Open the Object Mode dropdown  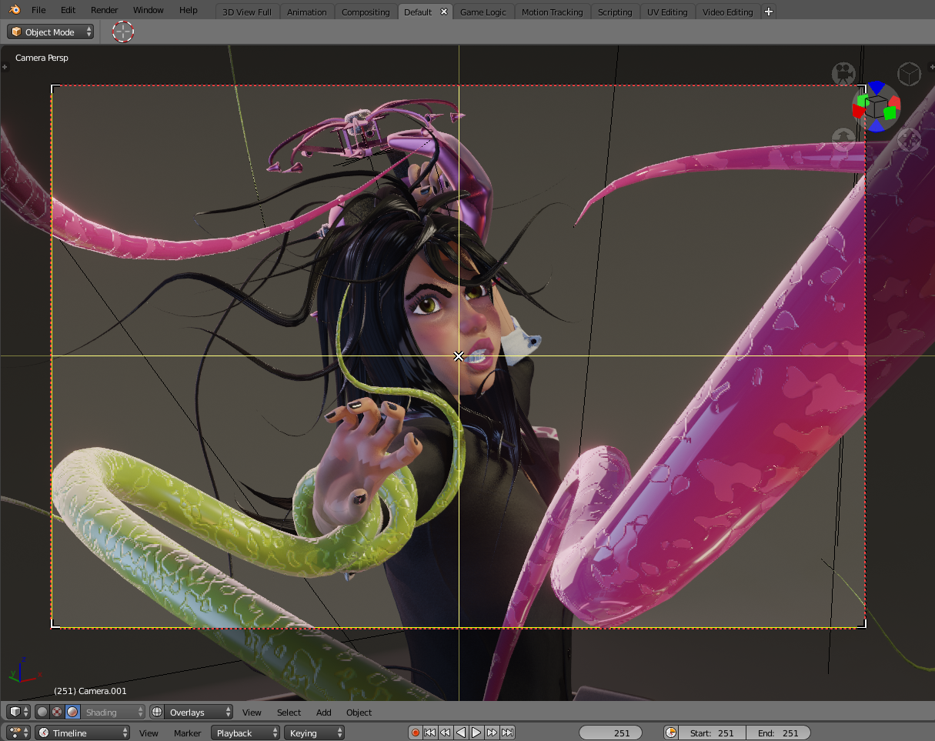51,32
